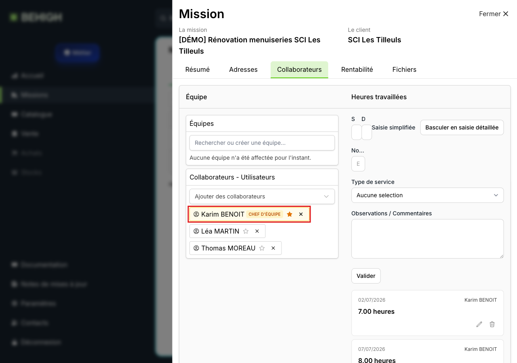Click the CHEF D'ÉQUIPE badge
517x363 pixels.
coord(265,214)
